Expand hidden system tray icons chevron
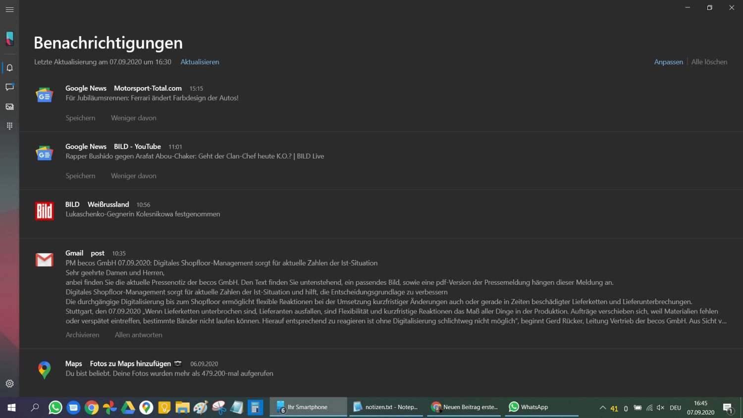The width and height of the screenshot is (743, 418). point(602,408)
